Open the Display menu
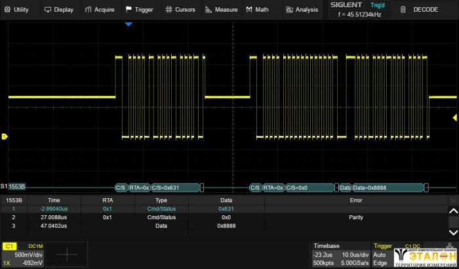The width and height of the screenshot is (459, 269). (x=59, y=10)
